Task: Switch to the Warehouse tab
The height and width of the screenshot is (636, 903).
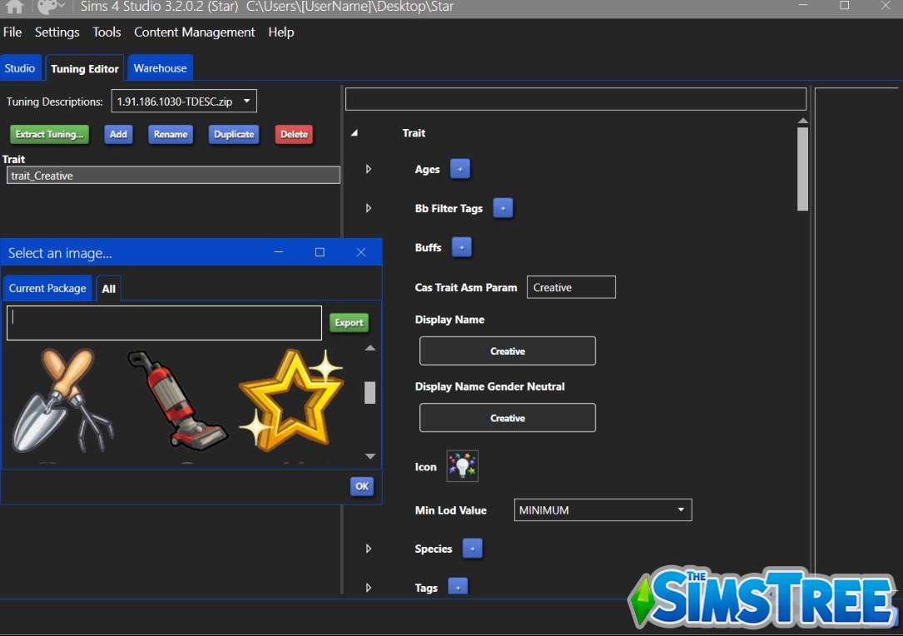Action: click(160, 67)
